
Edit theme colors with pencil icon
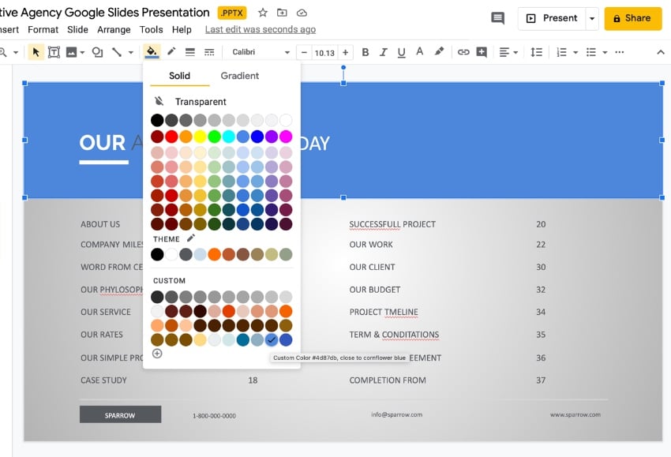[190, 238]
